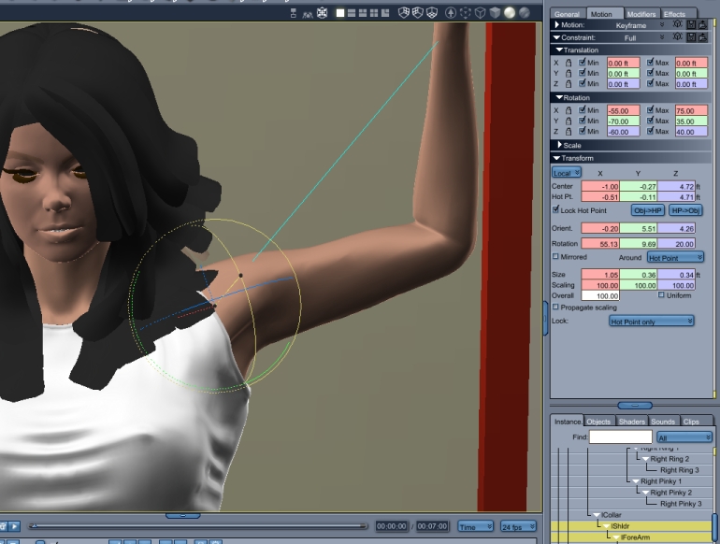Select the single-view layout icon
The image size is (720, 544).
click(340, 13)
